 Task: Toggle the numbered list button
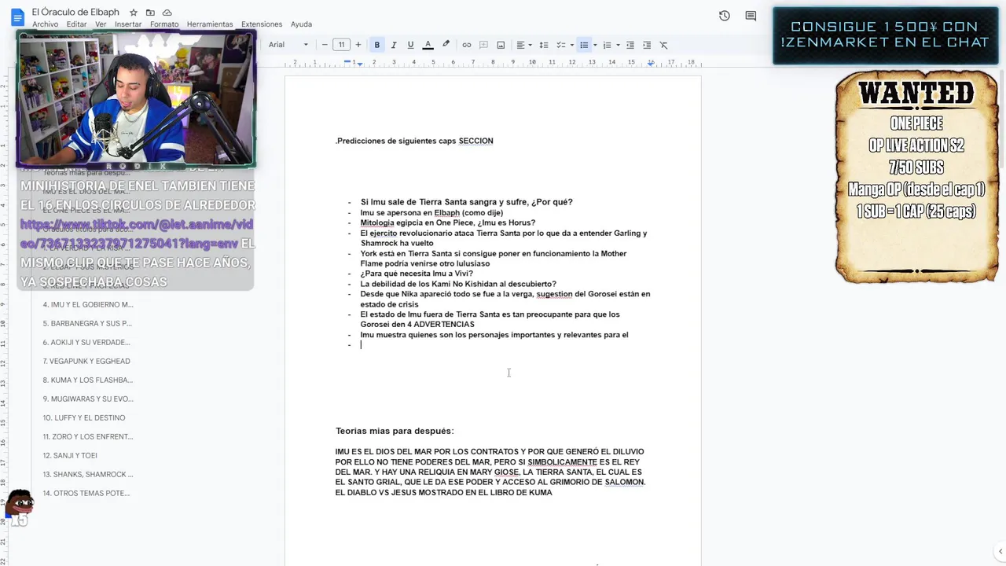click(607, 45)
